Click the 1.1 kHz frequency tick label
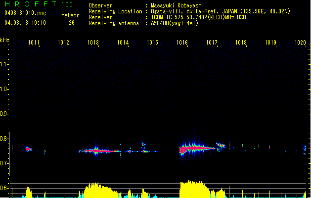 click(x=4, y=64)
